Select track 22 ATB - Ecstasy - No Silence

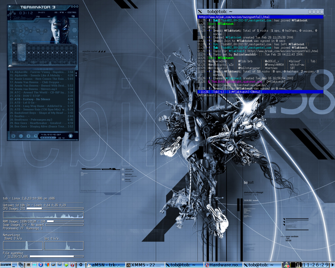[x=42, y=99]
